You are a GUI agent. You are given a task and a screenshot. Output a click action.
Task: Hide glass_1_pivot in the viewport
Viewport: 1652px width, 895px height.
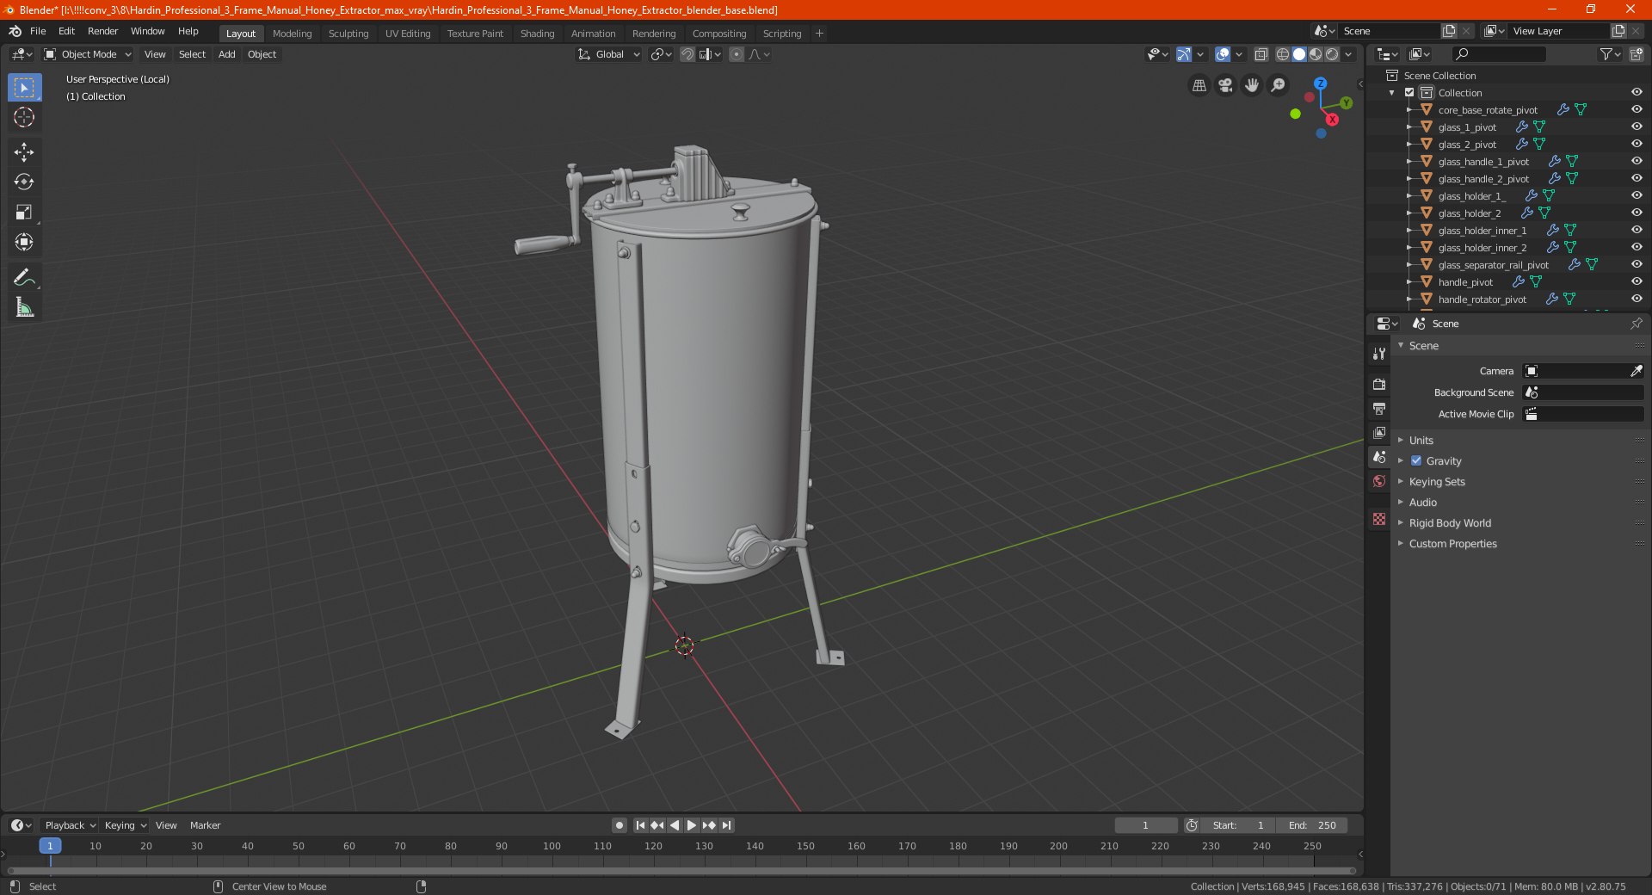pos(1637,127)
